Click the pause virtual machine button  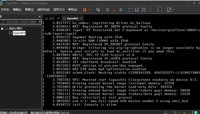85,10
